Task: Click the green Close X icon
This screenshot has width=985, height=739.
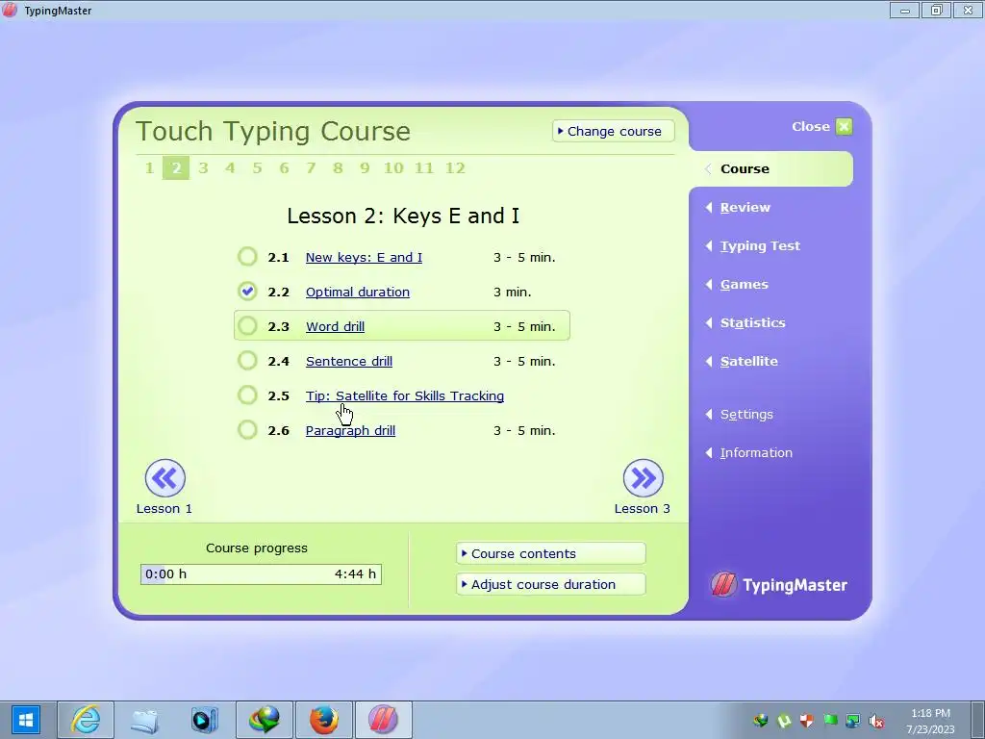Action: click(845, 126)
